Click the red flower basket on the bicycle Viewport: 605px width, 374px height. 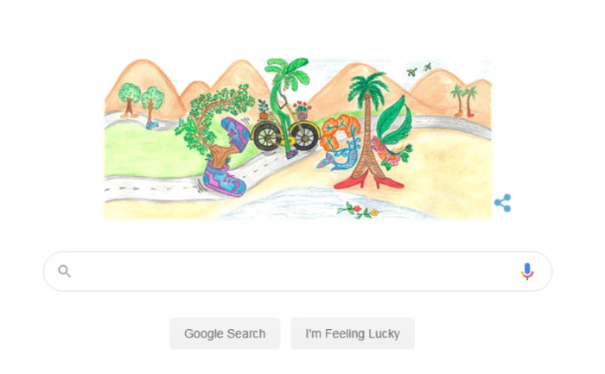pyautogui.click(x=302, y=111)
